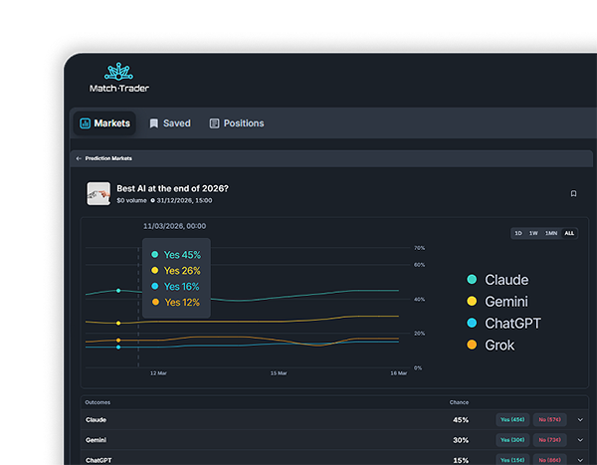Select the ALL chart range

click(569, 233)
